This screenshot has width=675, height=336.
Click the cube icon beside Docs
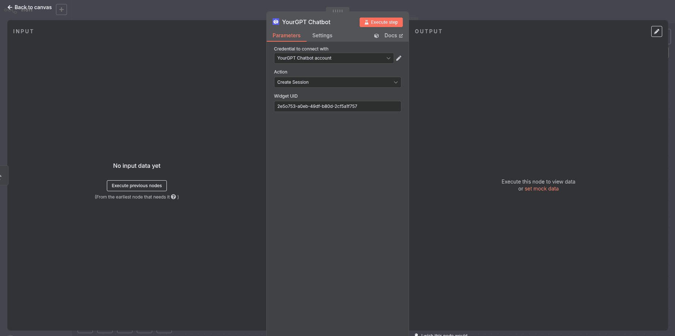click(x=376, y=36)
